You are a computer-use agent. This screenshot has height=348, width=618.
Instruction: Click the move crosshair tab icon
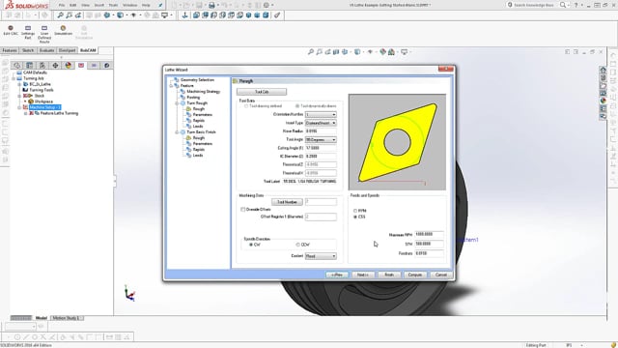click(x=55, y=65)
